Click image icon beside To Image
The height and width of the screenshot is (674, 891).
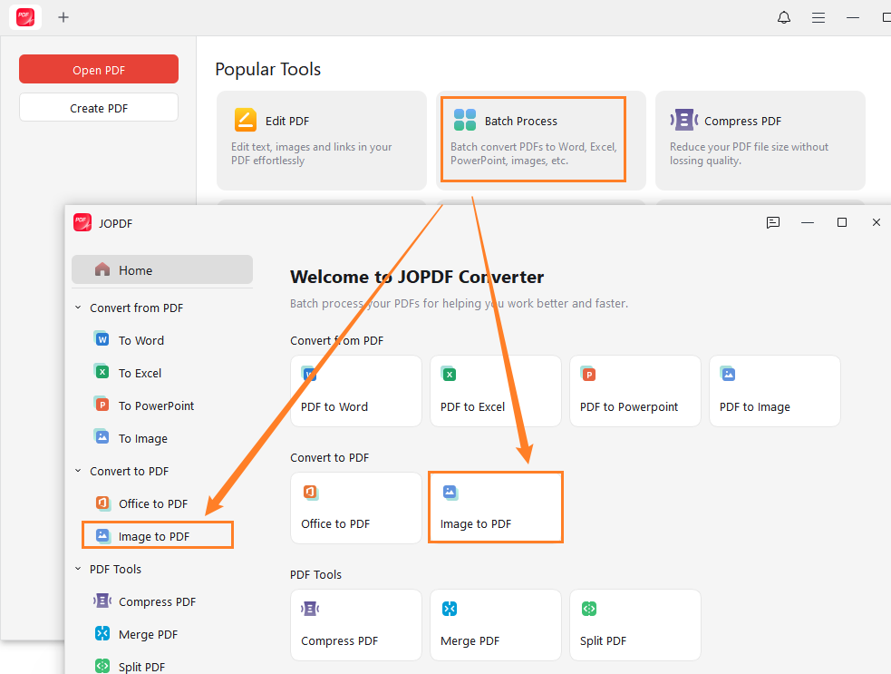102,437
